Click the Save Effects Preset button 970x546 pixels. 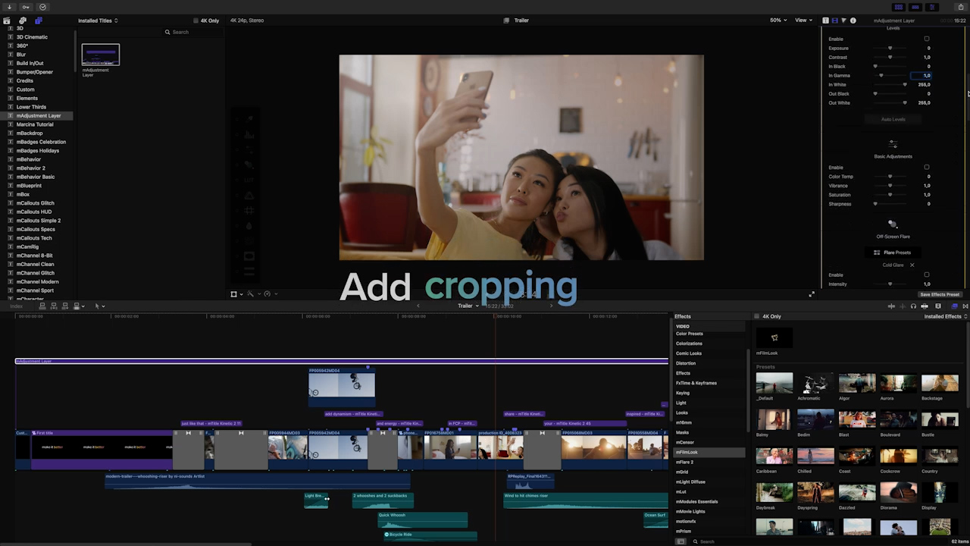(x=940, y=294)
